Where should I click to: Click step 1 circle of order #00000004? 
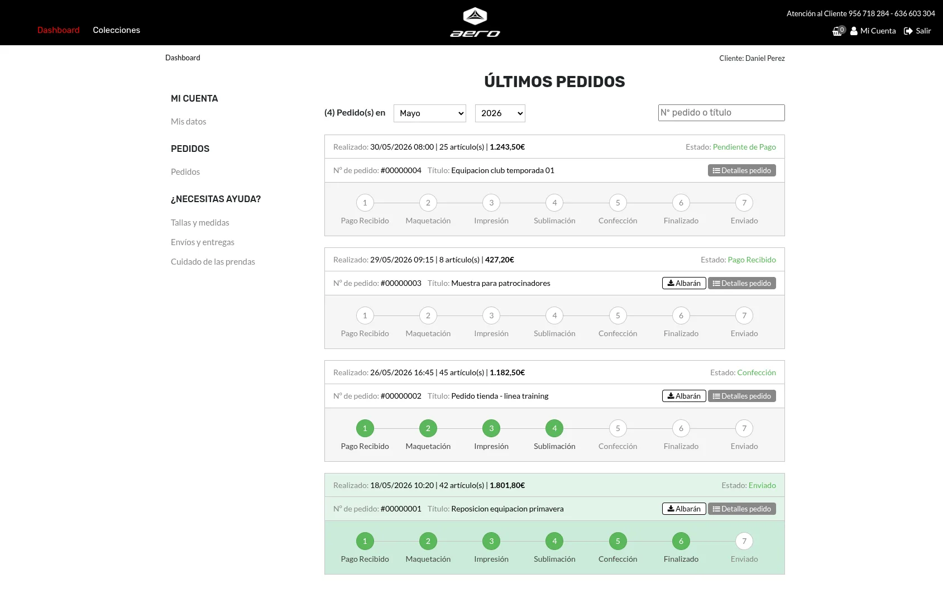click(x=365, y=203)
